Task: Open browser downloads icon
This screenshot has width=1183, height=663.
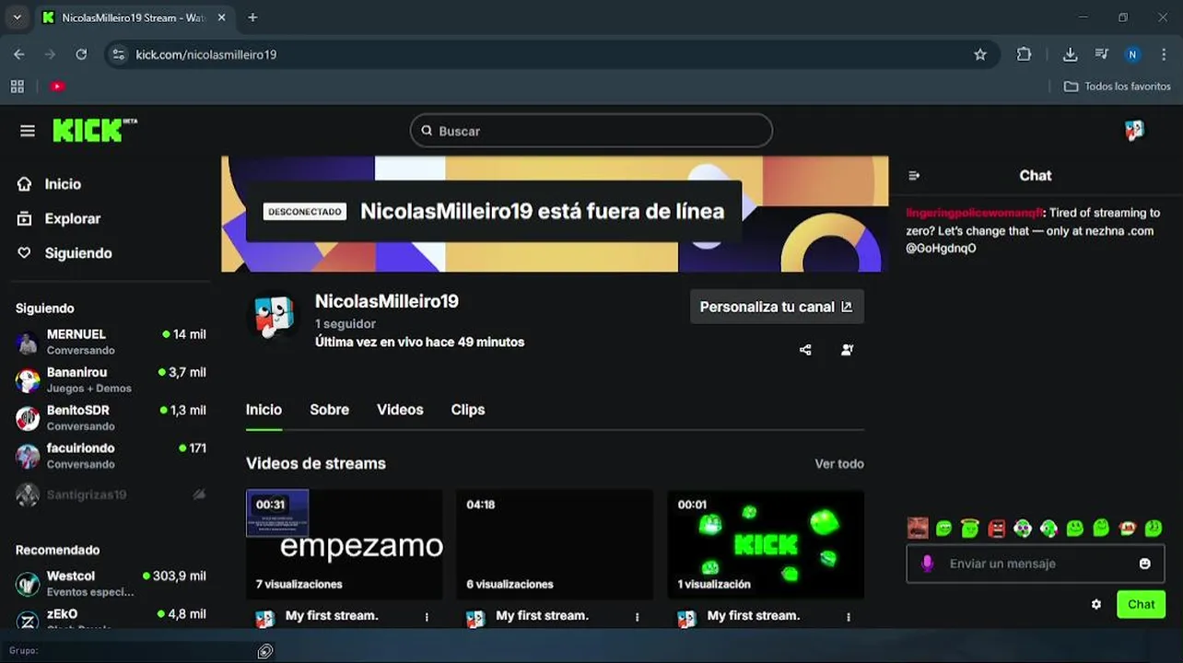Action: coord(1070,54)
